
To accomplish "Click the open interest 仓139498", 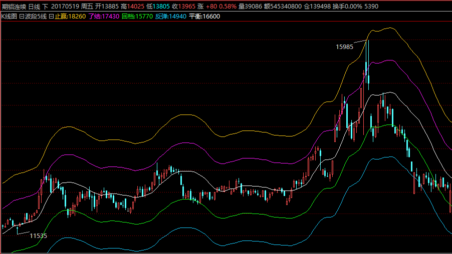I will click(317, 6).
